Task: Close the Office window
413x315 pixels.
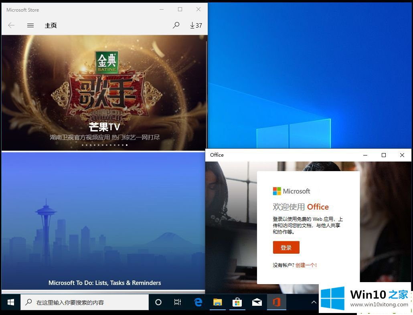Action: (x=402, y=155)
